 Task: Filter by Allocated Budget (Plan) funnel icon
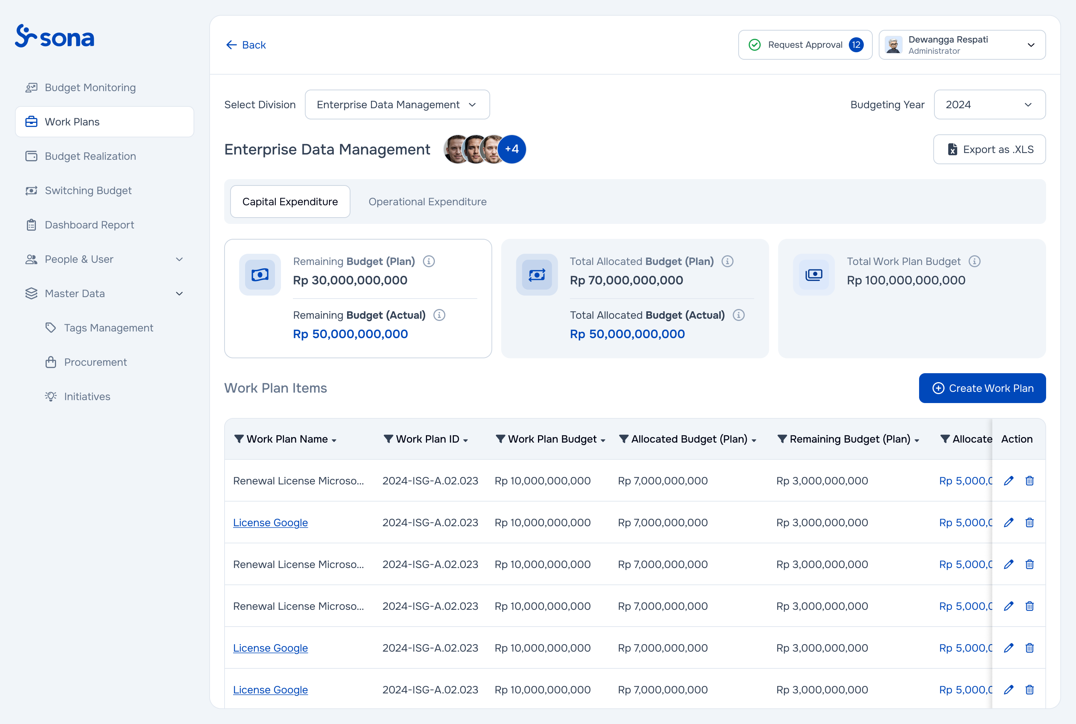click(x=624, y=439)
